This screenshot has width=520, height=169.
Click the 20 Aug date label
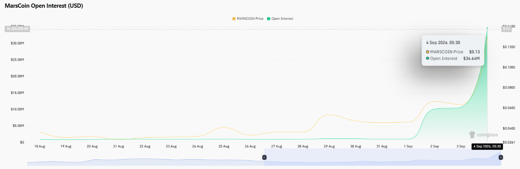pyautogui.click(x=92, y=147)
